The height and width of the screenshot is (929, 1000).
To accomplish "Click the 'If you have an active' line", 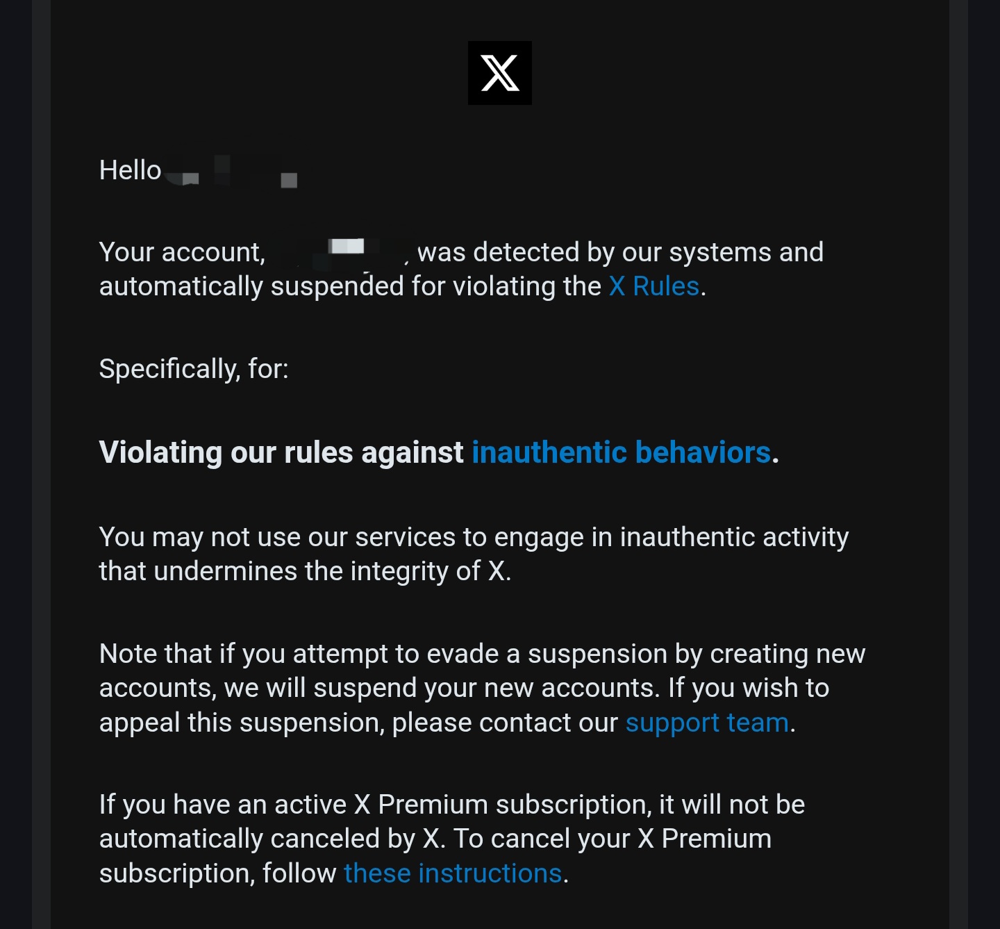I will pyautogui.click(x=451, y=805).
